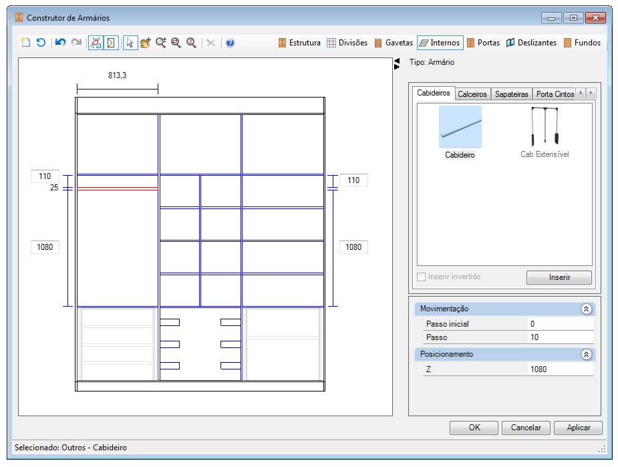Toggle the dimensions display toolbar button
Viewport: 618px width, 467px height.
(x=96, y=43)
